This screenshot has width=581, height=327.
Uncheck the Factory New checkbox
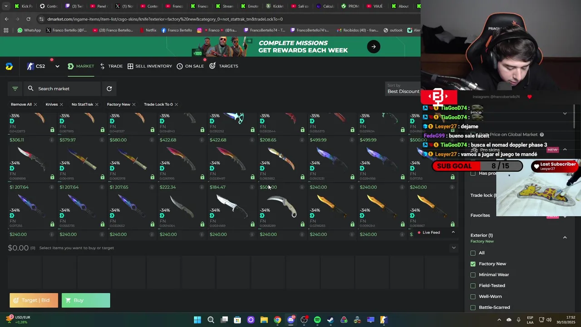473,264
